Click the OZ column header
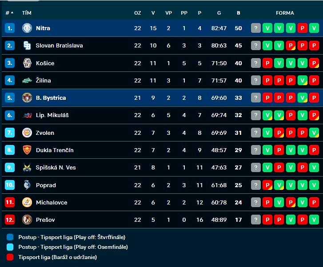Image resolution: width=323 pixels, height=267 pixels. pyautogui.click(x=138, y=13)
